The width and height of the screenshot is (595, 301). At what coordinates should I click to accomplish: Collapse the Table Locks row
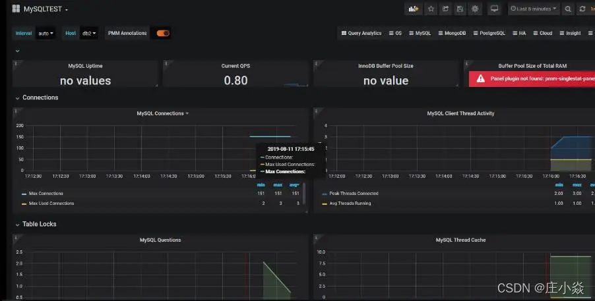(x=17, y=225)
